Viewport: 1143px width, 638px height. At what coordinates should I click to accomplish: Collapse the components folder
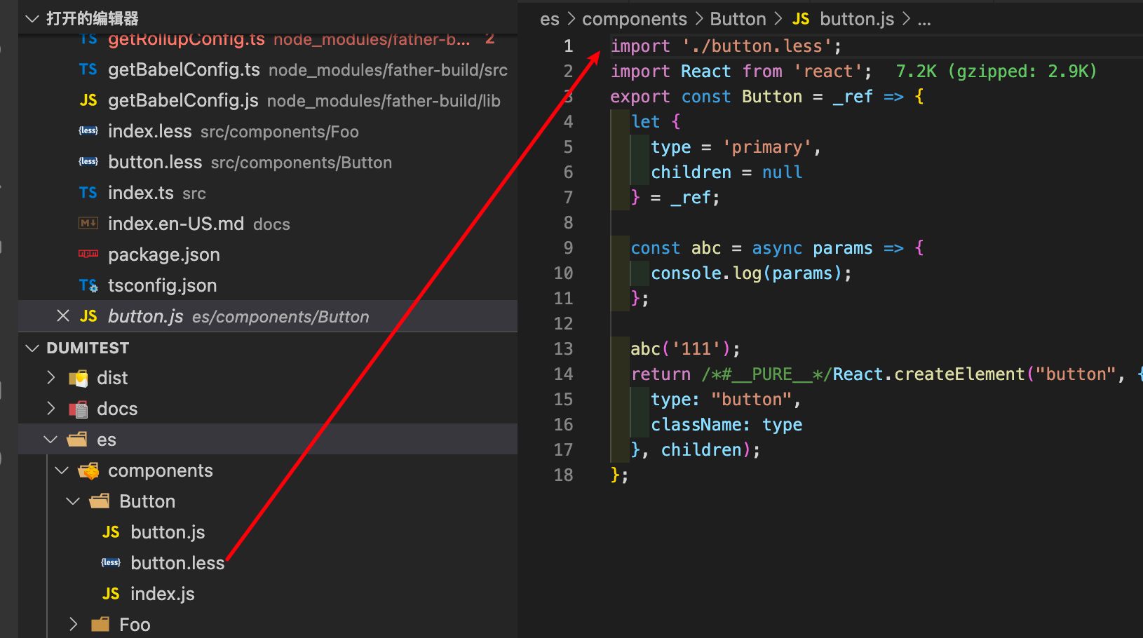tap(62, 470)
